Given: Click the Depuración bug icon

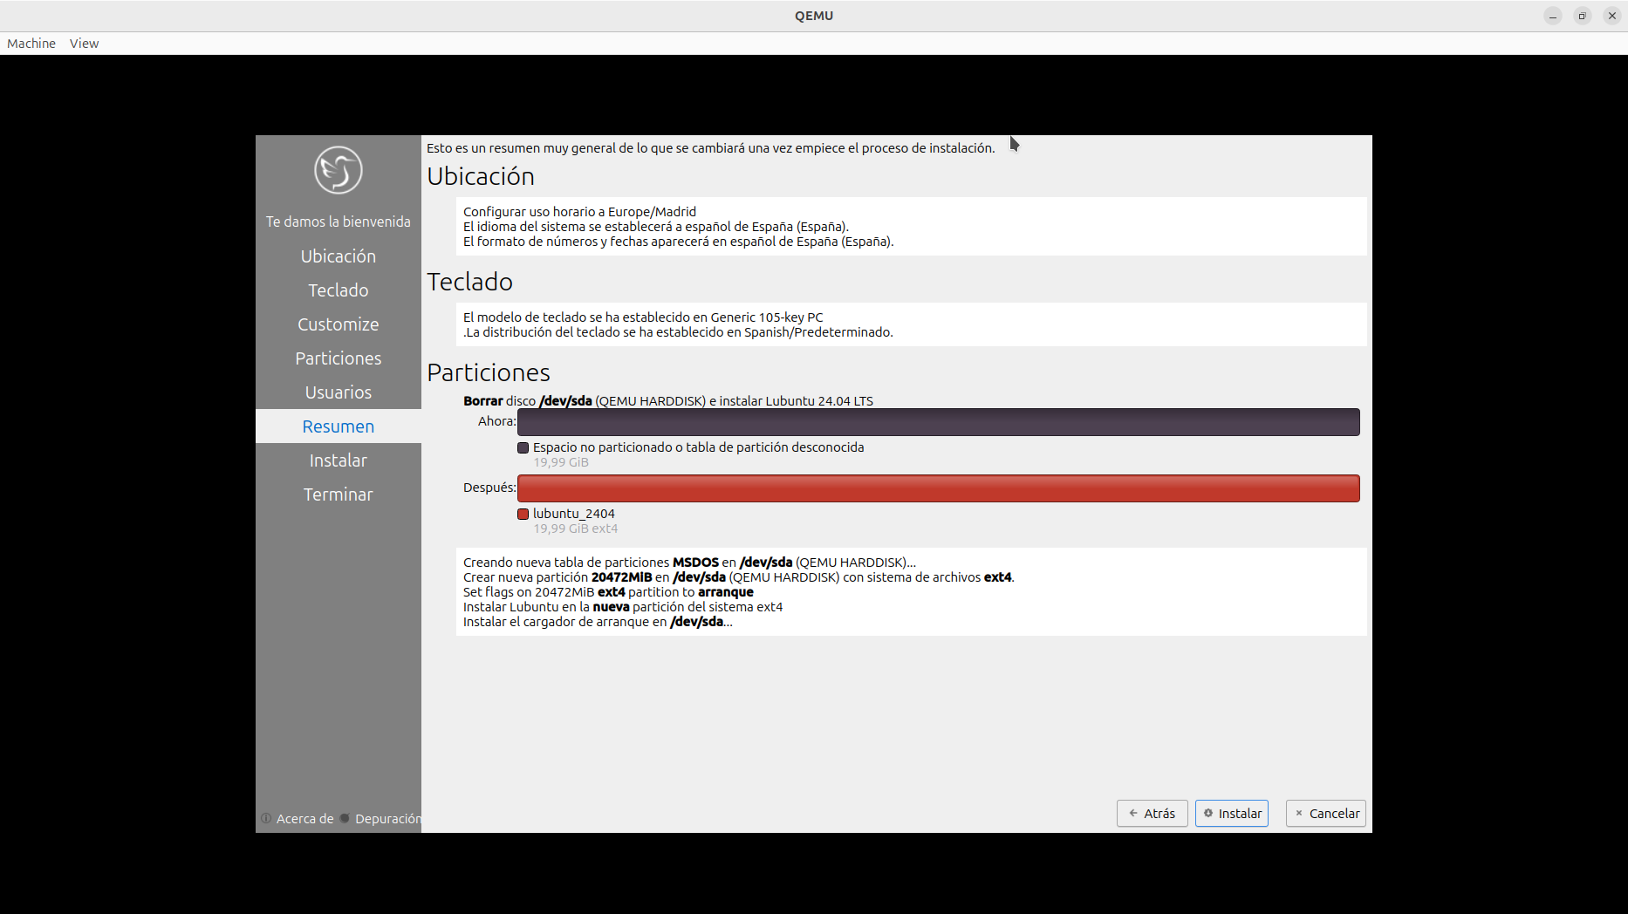Looking at the screenshot, I should coord(345,818).
